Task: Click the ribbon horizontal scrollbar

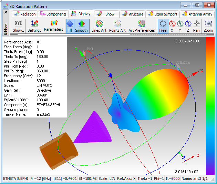Action: tap(112, 34)
